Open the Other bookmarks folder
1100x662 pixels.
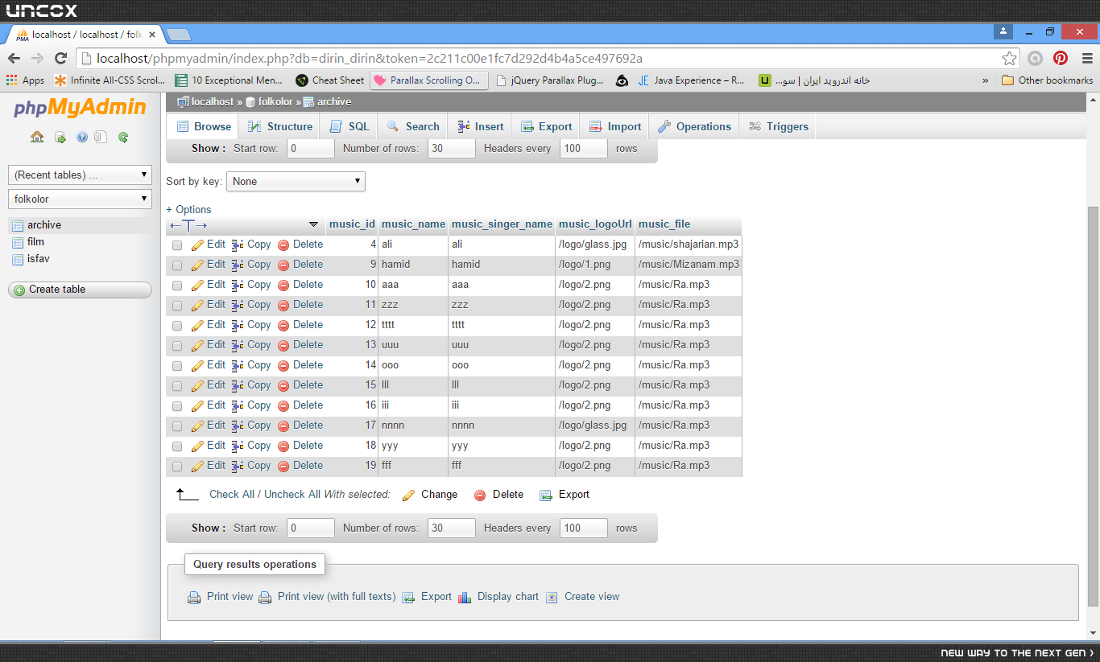(1047, 80)
